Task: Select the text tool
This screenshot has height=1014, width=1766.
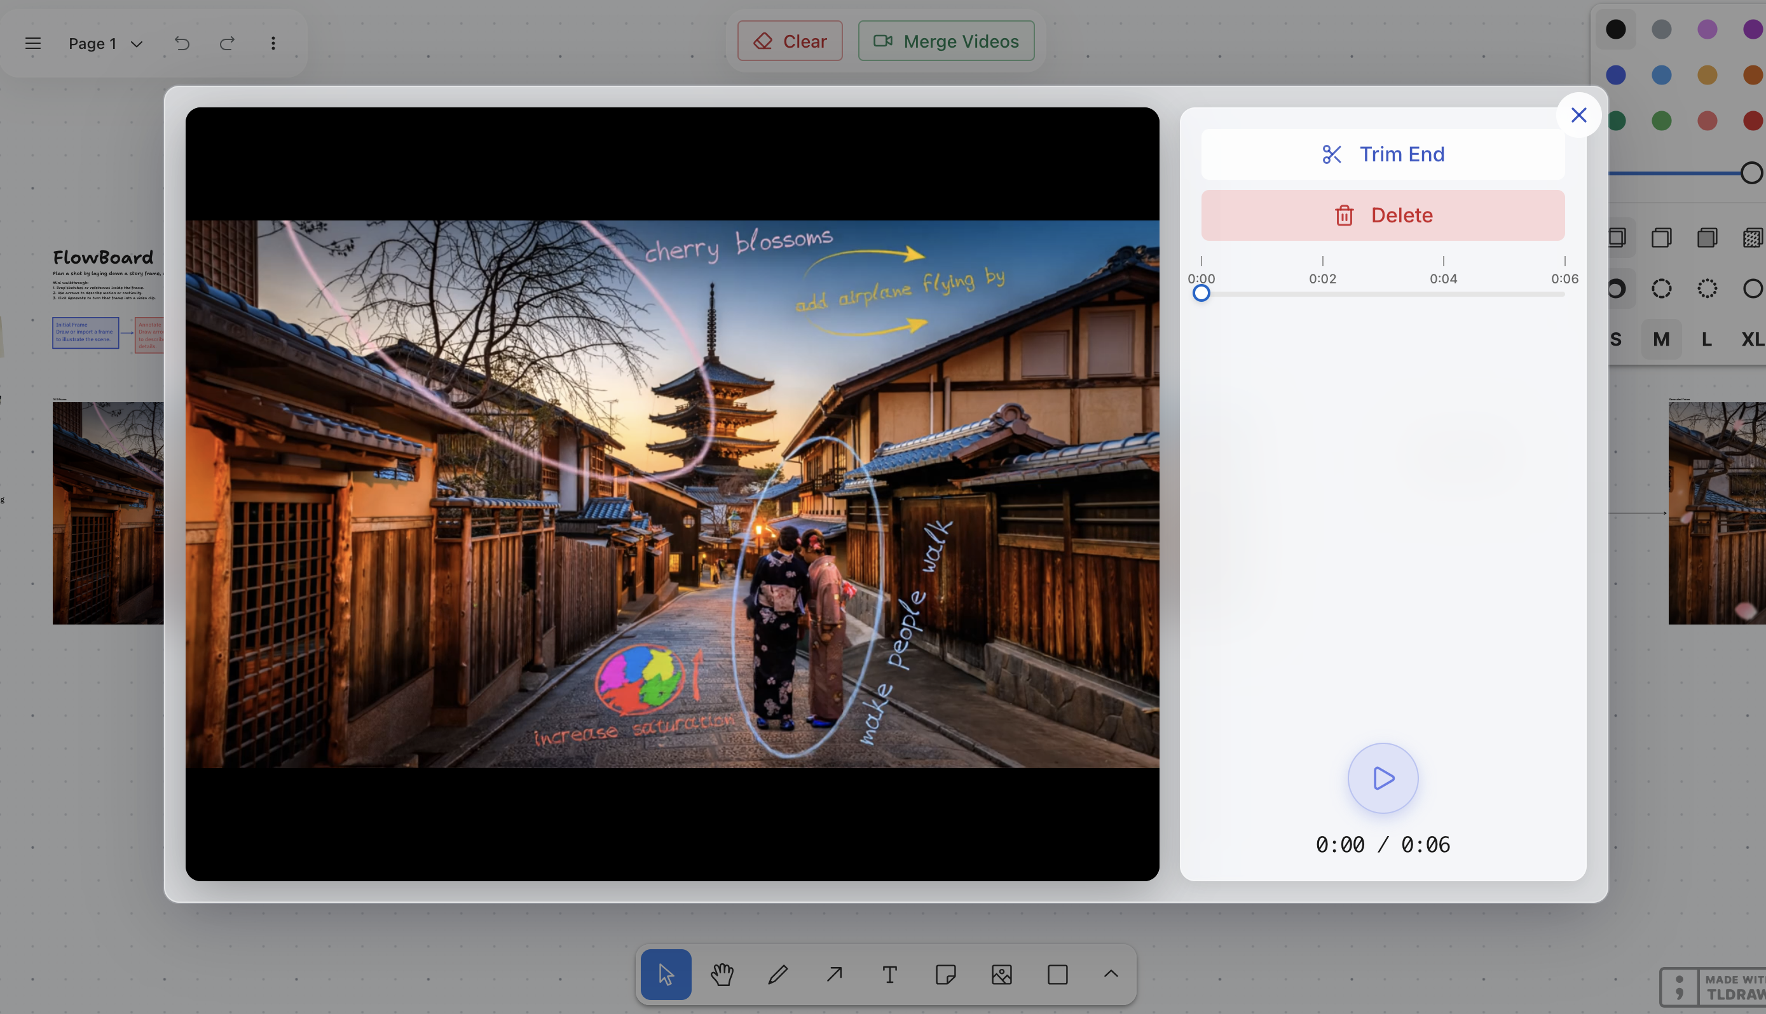Action: click(x=889, y=975)
